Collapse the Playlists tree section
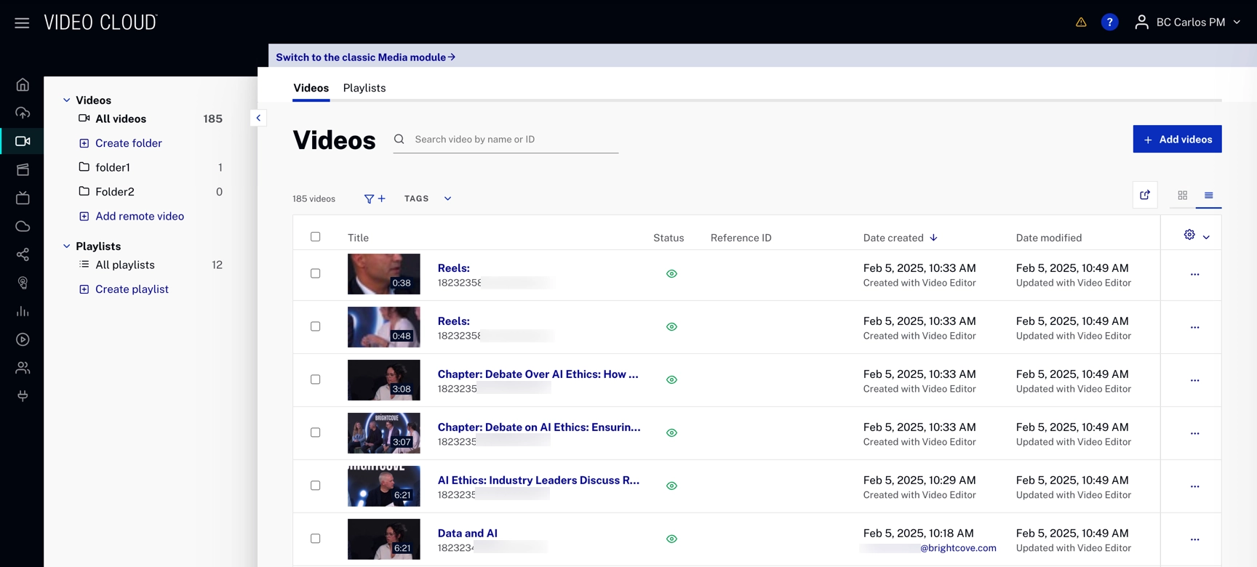Viewport: 1257px width, 567px height. (67, 246)
